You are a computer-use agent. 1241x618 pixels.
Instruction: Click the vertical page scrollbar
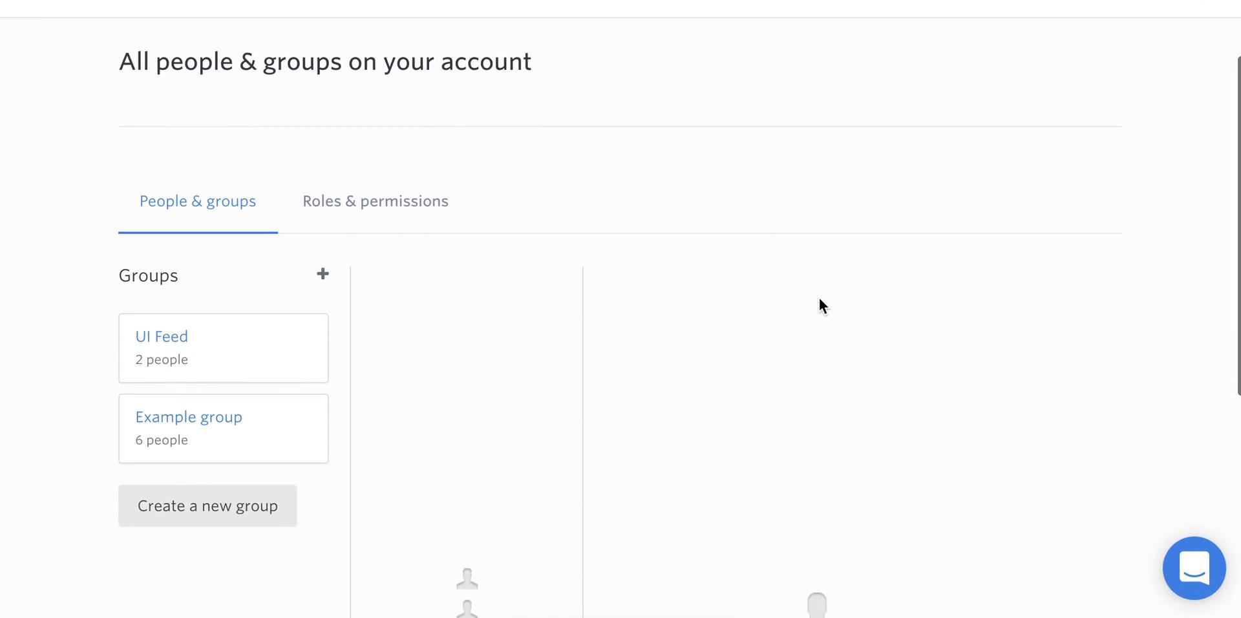pyautogui.click(x=1238, y=226)
